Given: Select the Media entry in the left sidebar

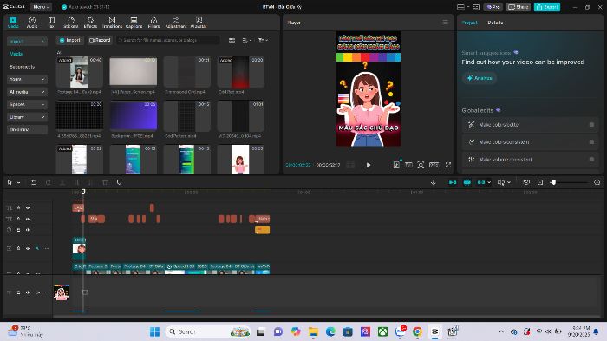Looking at the screenshot, I should tap(16, 54).
